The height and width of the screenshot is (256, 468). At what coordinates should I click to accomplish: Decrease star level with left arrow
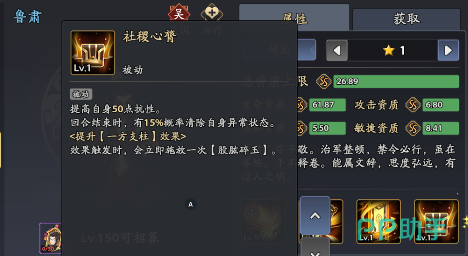337,50
